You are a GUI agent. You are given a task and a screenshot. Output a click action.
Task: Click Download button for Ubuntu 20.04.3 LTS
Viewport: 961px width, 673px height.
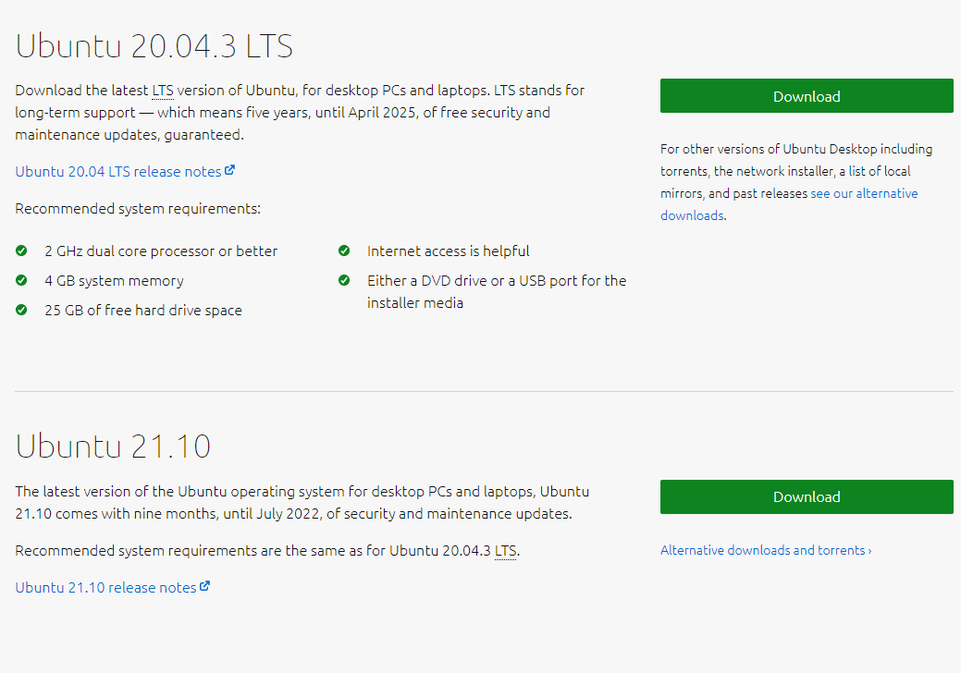point(807,96)
